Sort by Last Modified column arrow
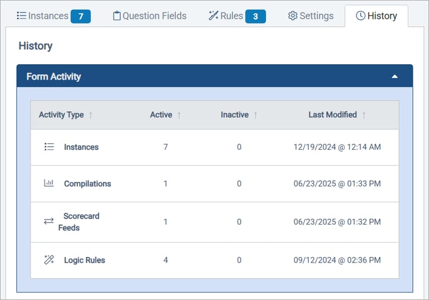Screen dimensions: 429x300 pyautogui.click(x=364, y=115)
